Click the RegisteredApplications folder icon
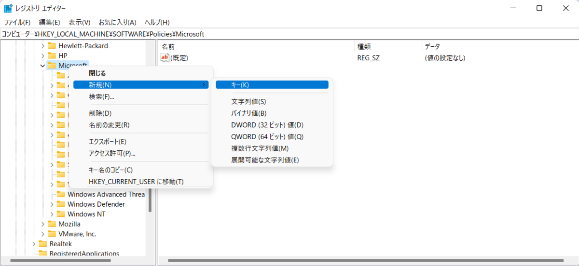The height and width of the screenshot is (266, 579). 43,253
